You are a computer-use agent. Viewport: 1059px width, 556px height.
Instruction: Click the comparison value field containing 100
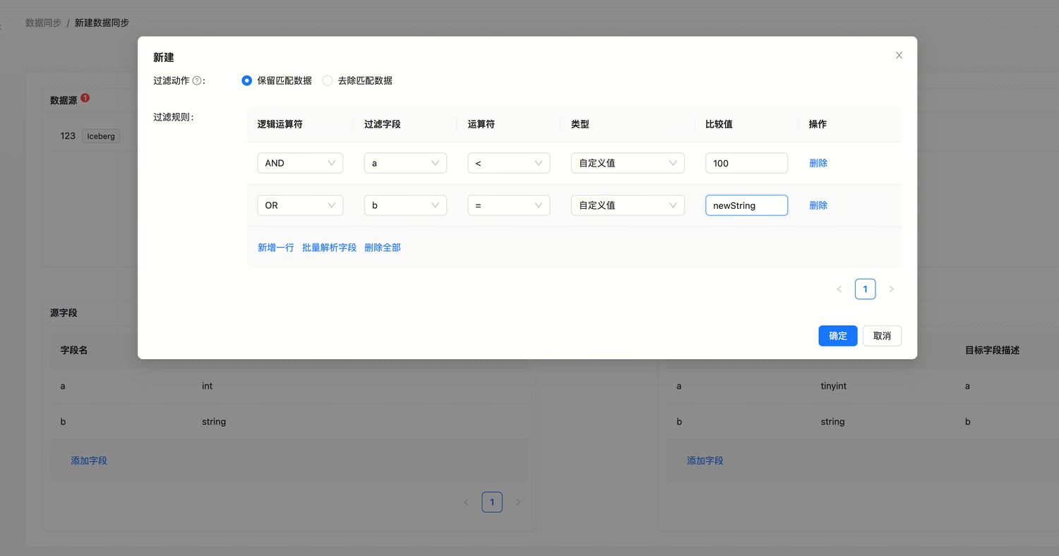(746, 163)
